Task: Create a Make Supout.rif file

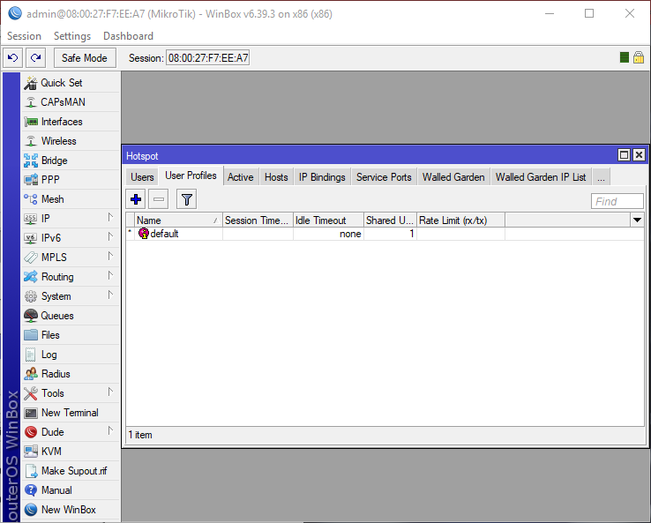Action: click(71, 471)
